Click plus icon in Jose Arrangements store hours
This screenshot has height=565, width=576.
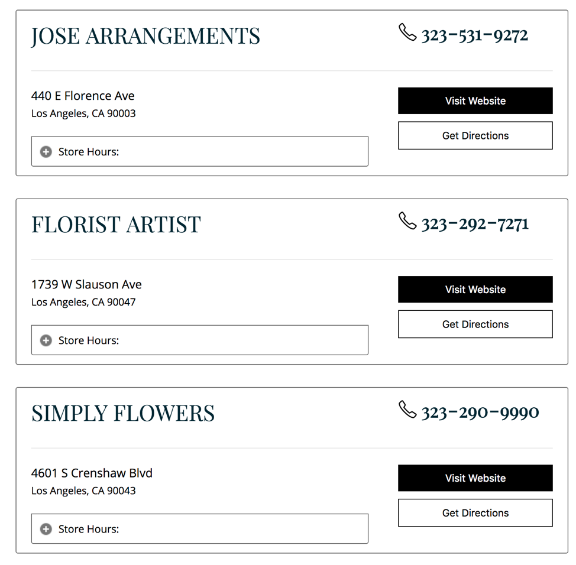coord(46,152)
